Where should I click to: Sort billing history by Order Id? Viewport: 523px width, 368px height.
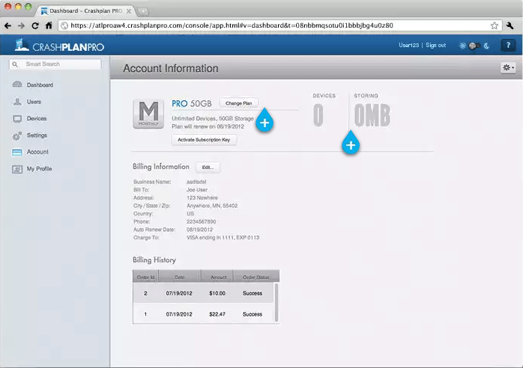tap(146, 277)
